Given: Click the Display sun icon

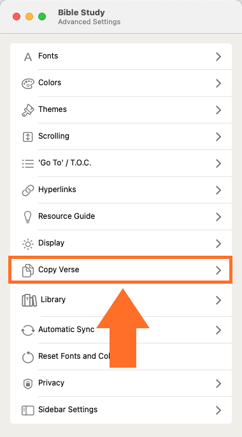Looking at the screenshot, I should (28, 244).
